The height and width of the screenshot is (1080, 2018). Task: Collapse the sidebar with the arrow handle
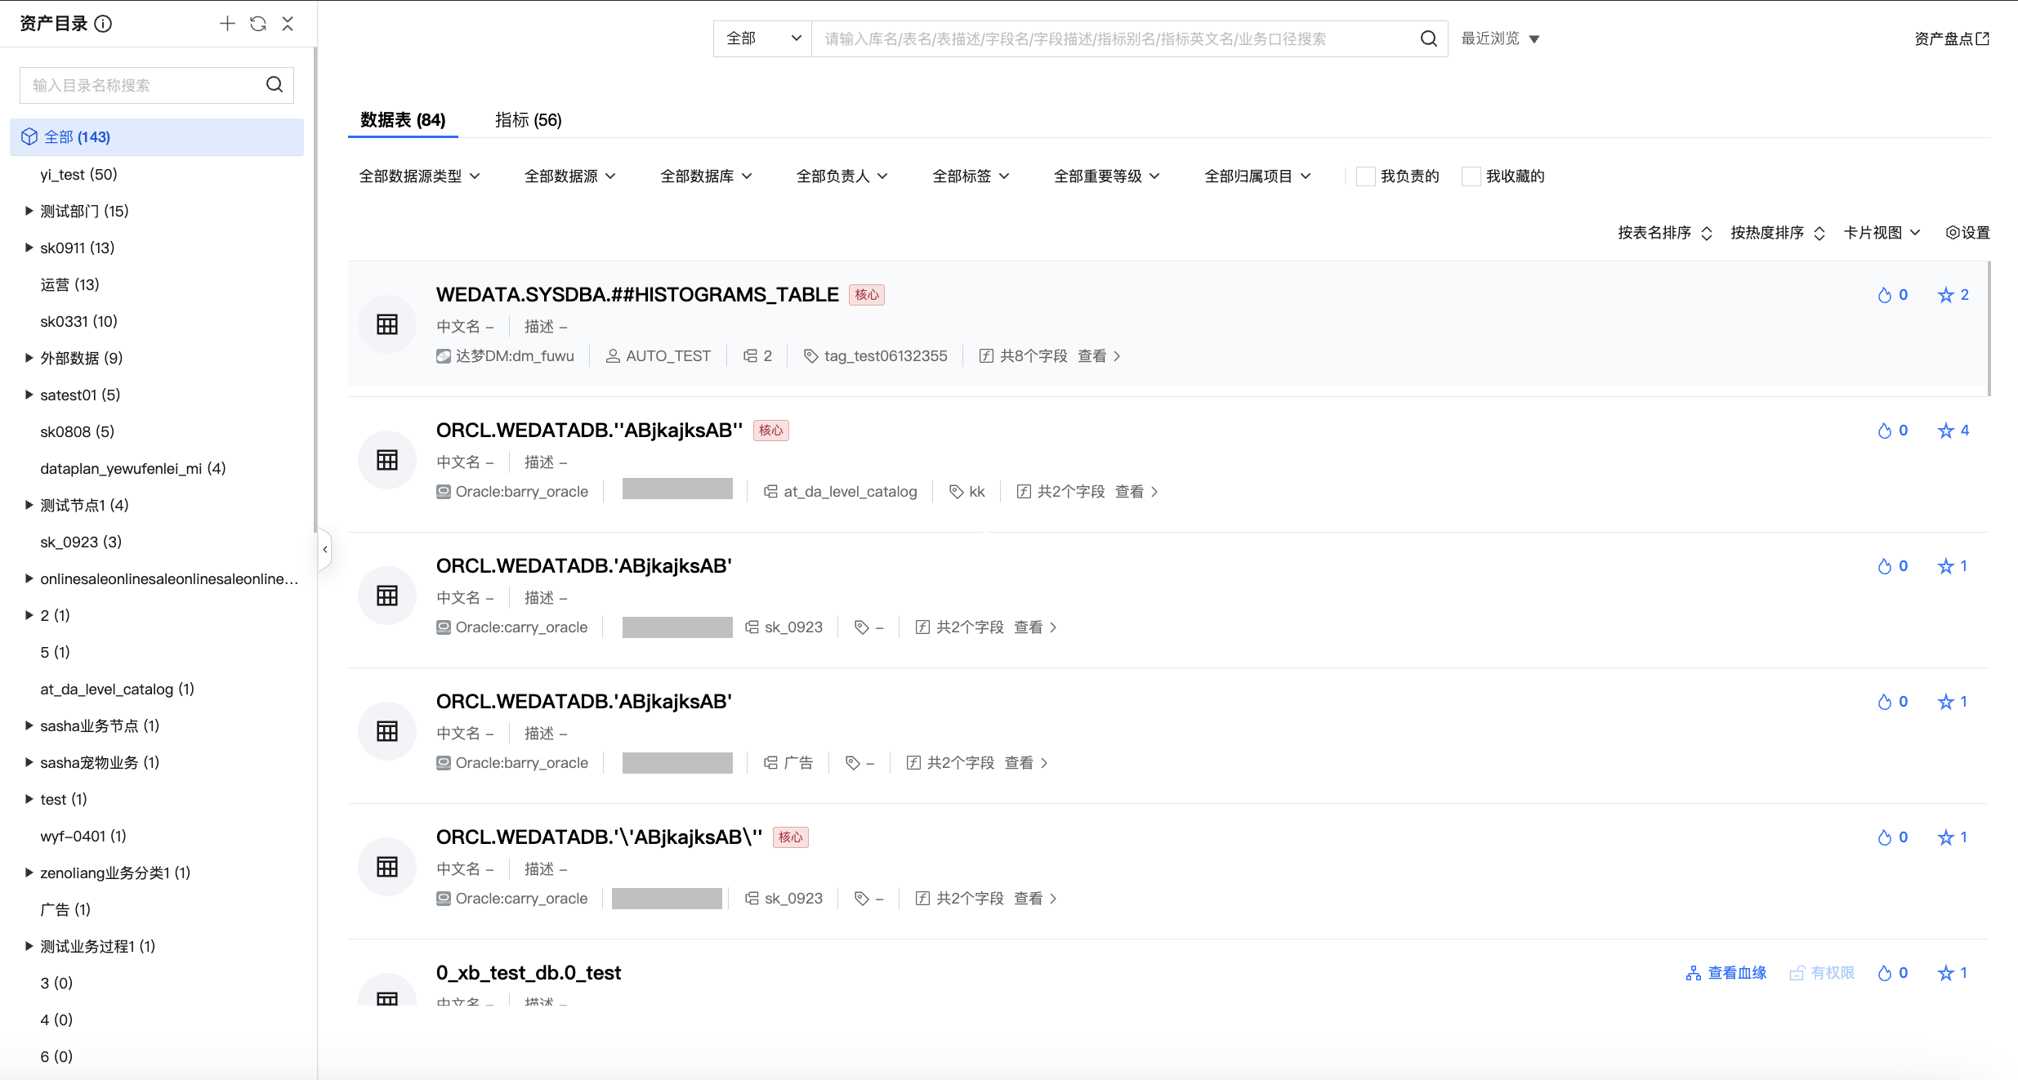pyautogui.click(x=325, y=549)
